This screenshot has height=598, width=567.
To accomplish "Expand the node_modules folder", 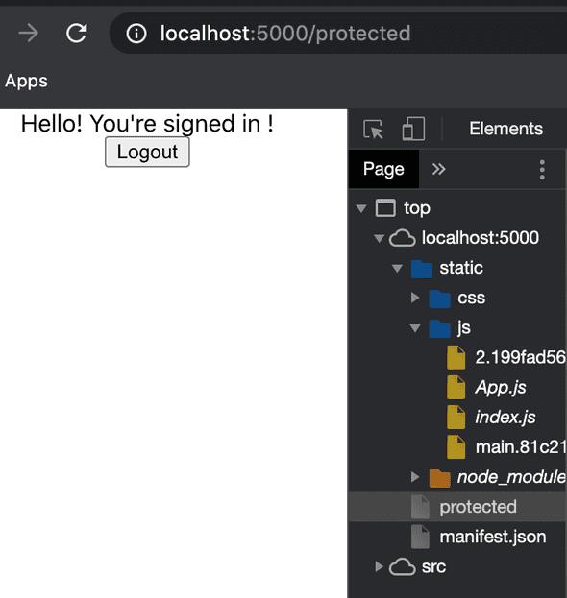I will point(415,477).
